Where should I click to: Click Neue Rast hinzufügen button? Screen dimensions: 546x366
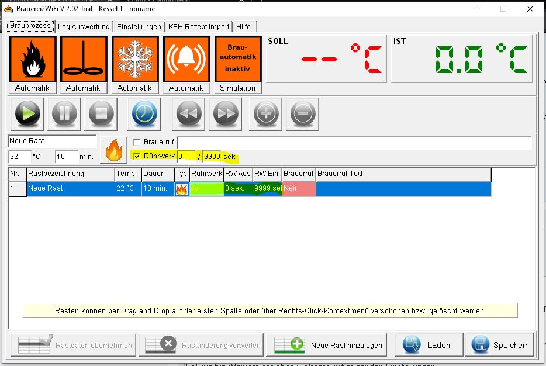tap(329, 345)
